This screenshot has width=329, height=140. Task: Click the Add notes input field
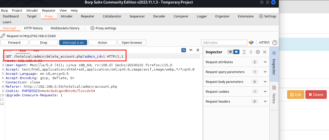coord(224,42)
